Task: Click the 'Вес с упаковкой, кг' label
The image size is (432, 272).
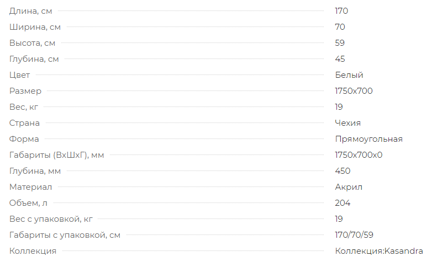Action: click(51, 219)
